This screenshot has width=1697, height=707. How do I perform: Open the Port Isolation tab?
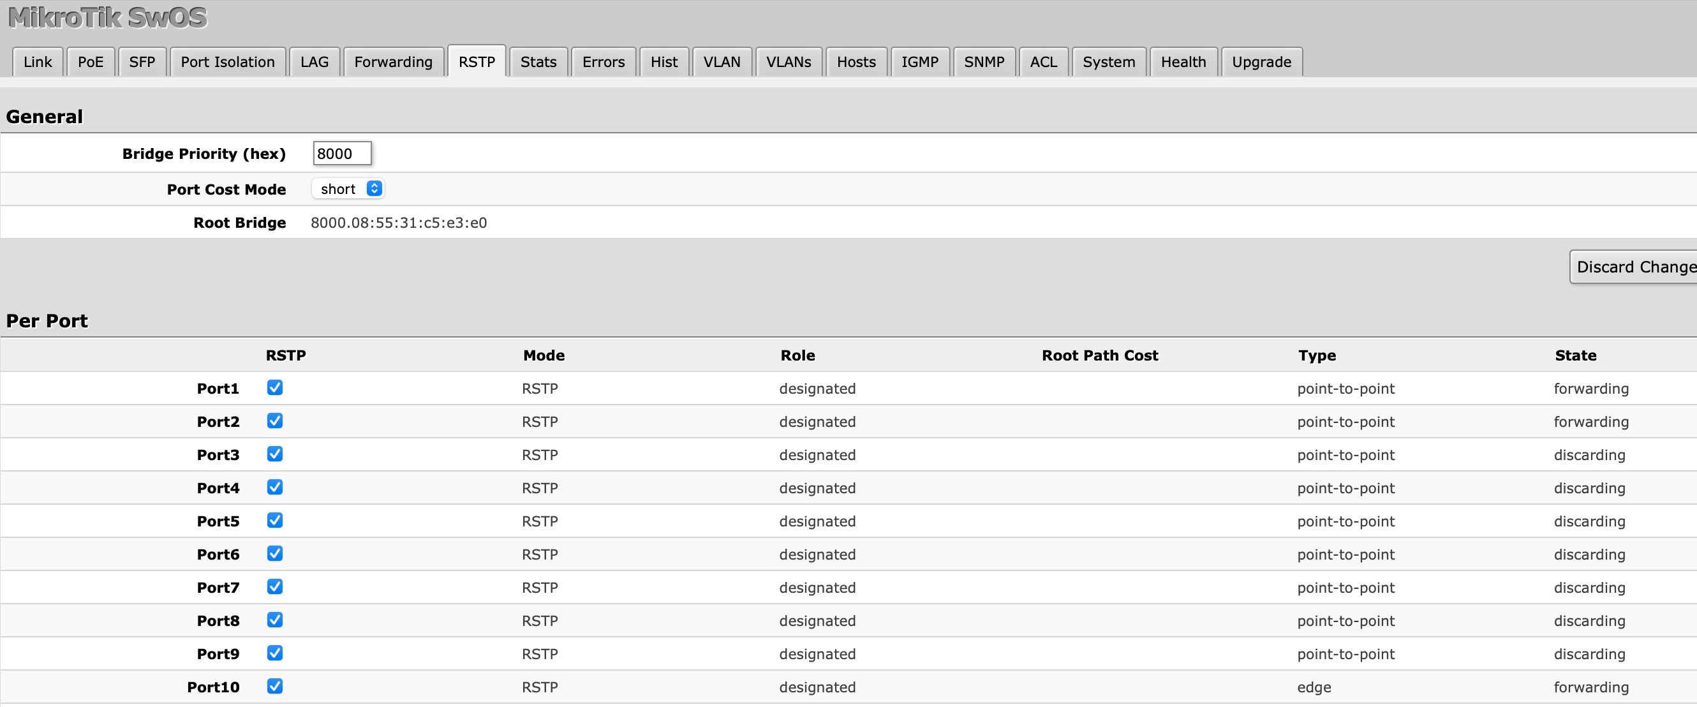tap(227, 62)
